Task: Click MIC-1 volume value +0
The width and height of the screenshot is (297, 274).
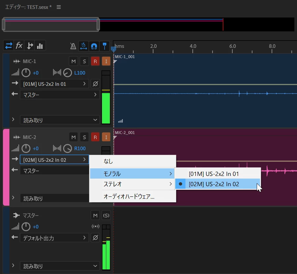Action: (36, 73)
